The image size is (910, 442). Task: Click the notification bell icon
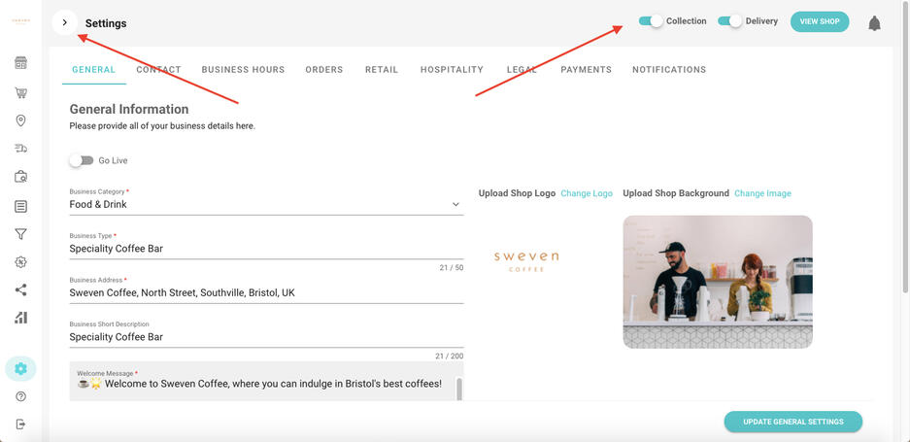[874, 22]
